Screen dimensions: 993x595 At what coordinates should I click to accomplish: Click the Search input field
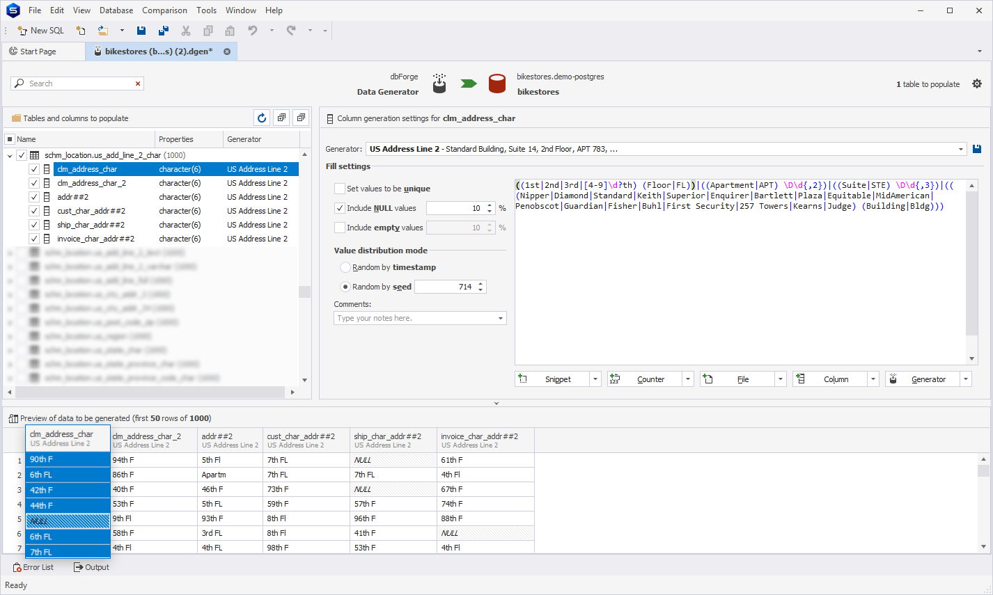tap(77, 84)
